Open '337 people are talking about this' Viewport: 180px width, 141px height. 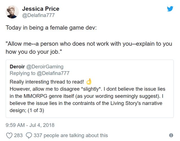point(71,135)
